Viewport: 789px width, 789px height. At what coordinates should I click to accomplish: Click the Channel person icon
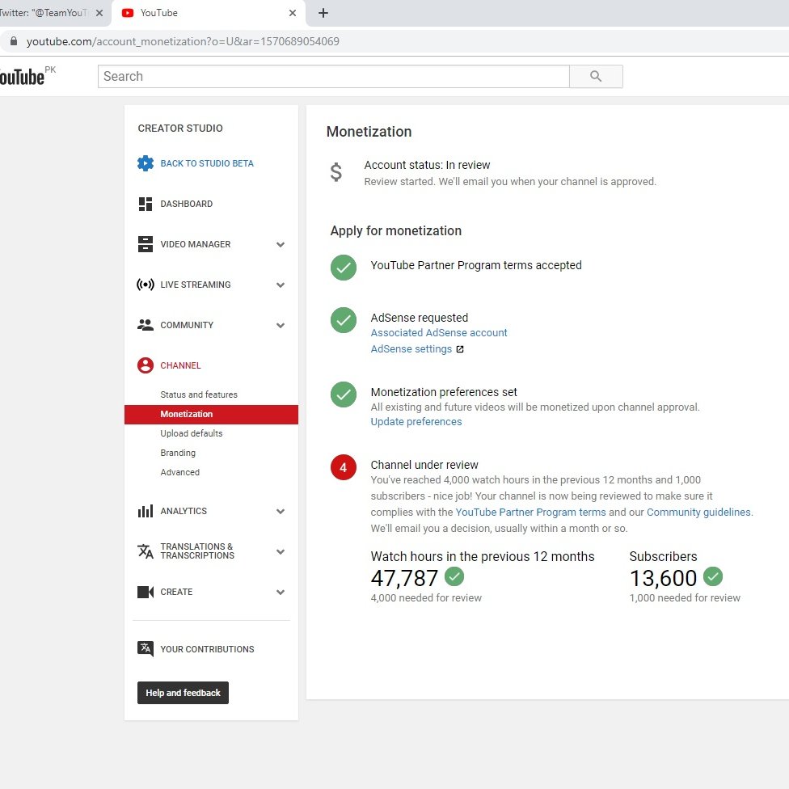click(146, 365)
